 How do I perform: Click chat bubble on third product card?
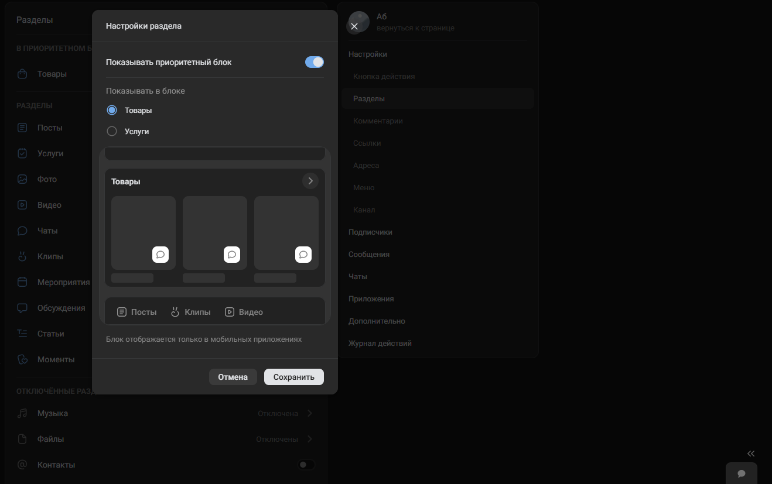tap(303, 255)
